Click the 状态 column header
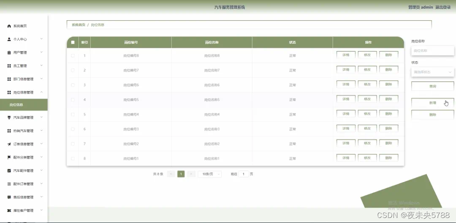This screenshot has width=456, height=223. click(292, 43)
